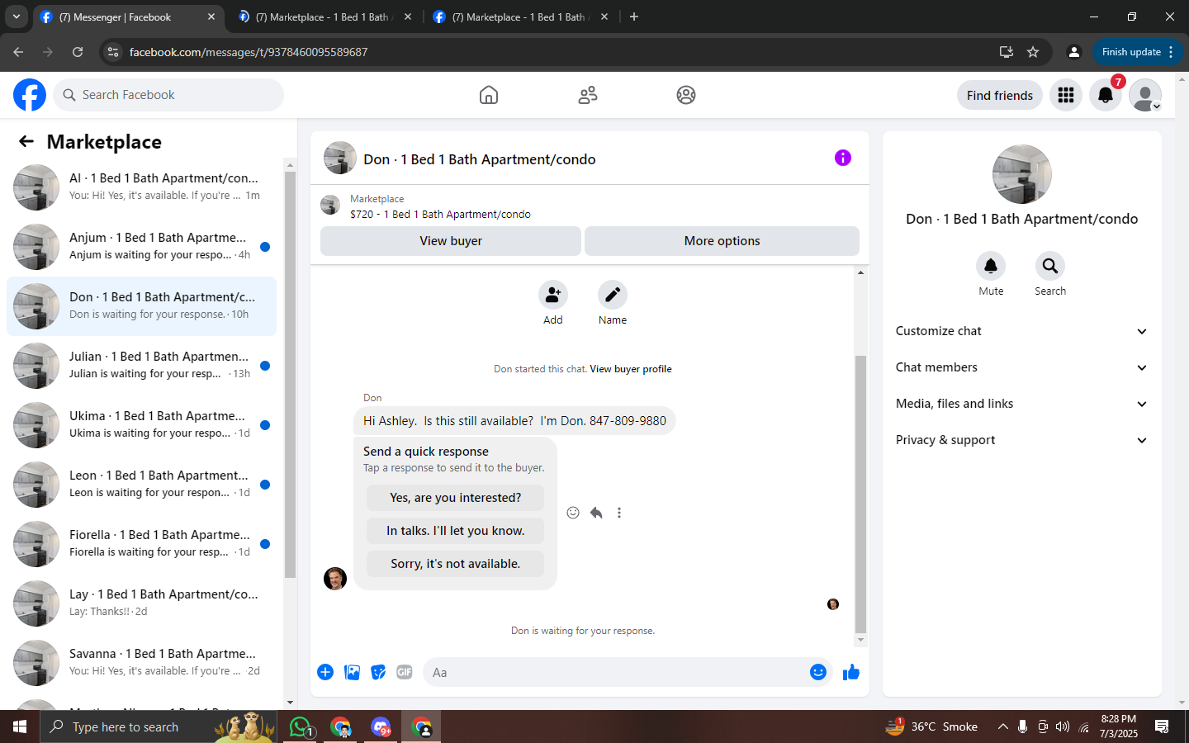Click More options button

pyautogui.click(x=722, y=241)
